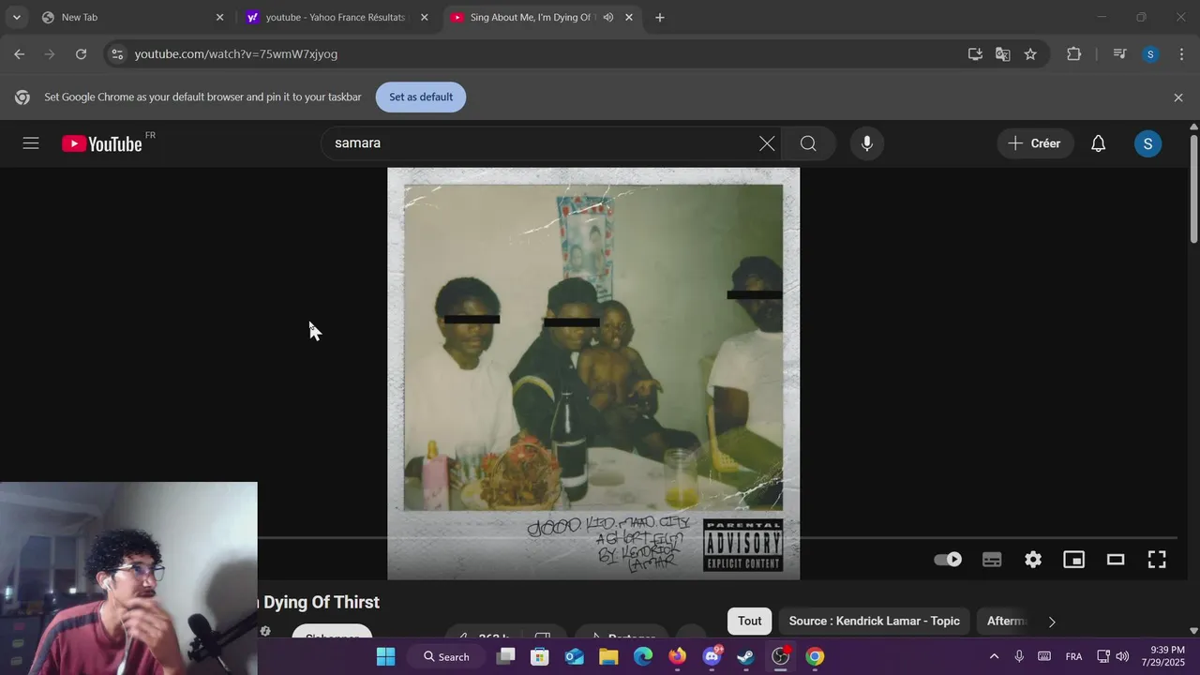1200x675 pixels.
Task: Click Chrome icon on the taskbar
Action: click(x=815, y=656)
